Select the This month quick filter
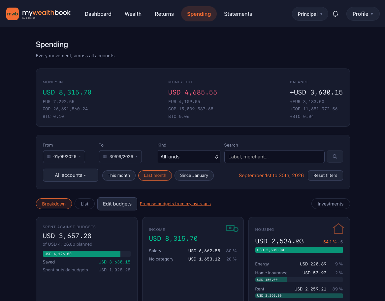This screenshot has height=301, width=385. click(119, 176)
